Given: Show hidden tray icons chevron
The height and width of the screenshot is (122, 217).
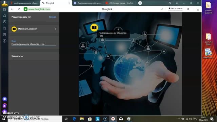Looking at the screenshot, I should click(x=179, y=119).
